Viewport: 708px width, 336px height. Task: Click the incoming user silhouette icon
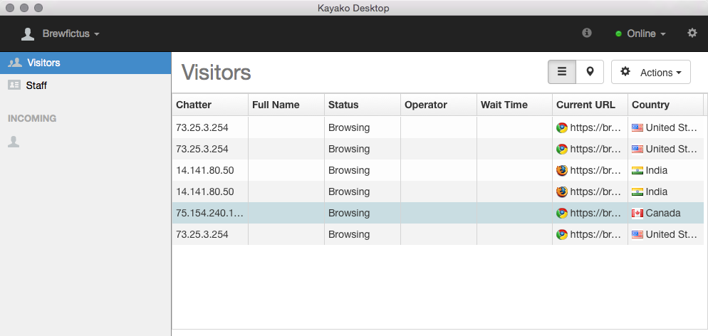14,142
